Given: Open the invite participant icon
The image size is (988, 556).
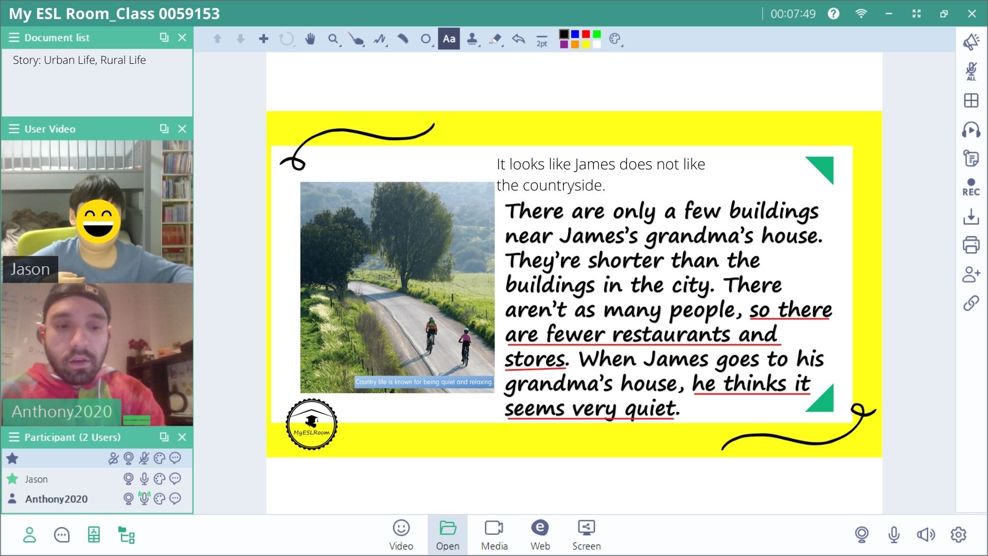Looking at the screenshot, I should click(971, 274).
